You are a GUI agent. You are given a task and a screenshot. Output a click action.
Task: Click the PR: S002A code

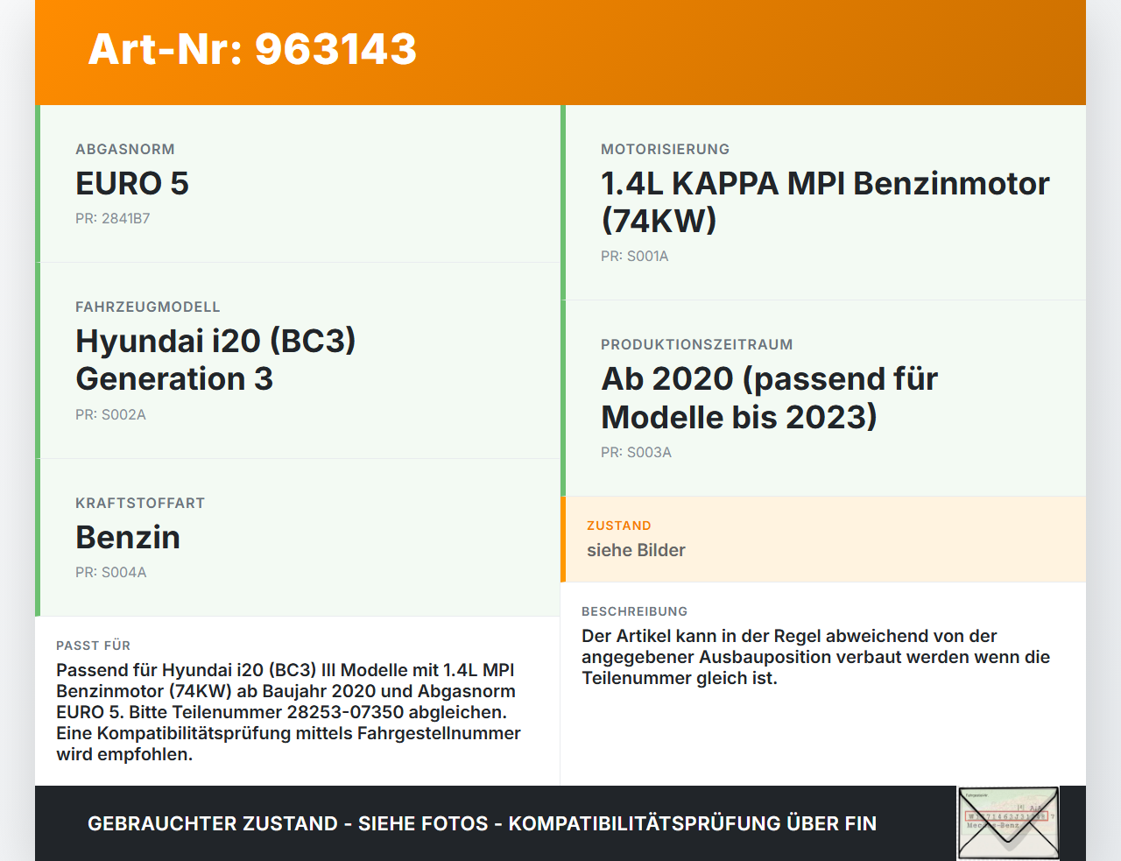click(x=111, y=414)
